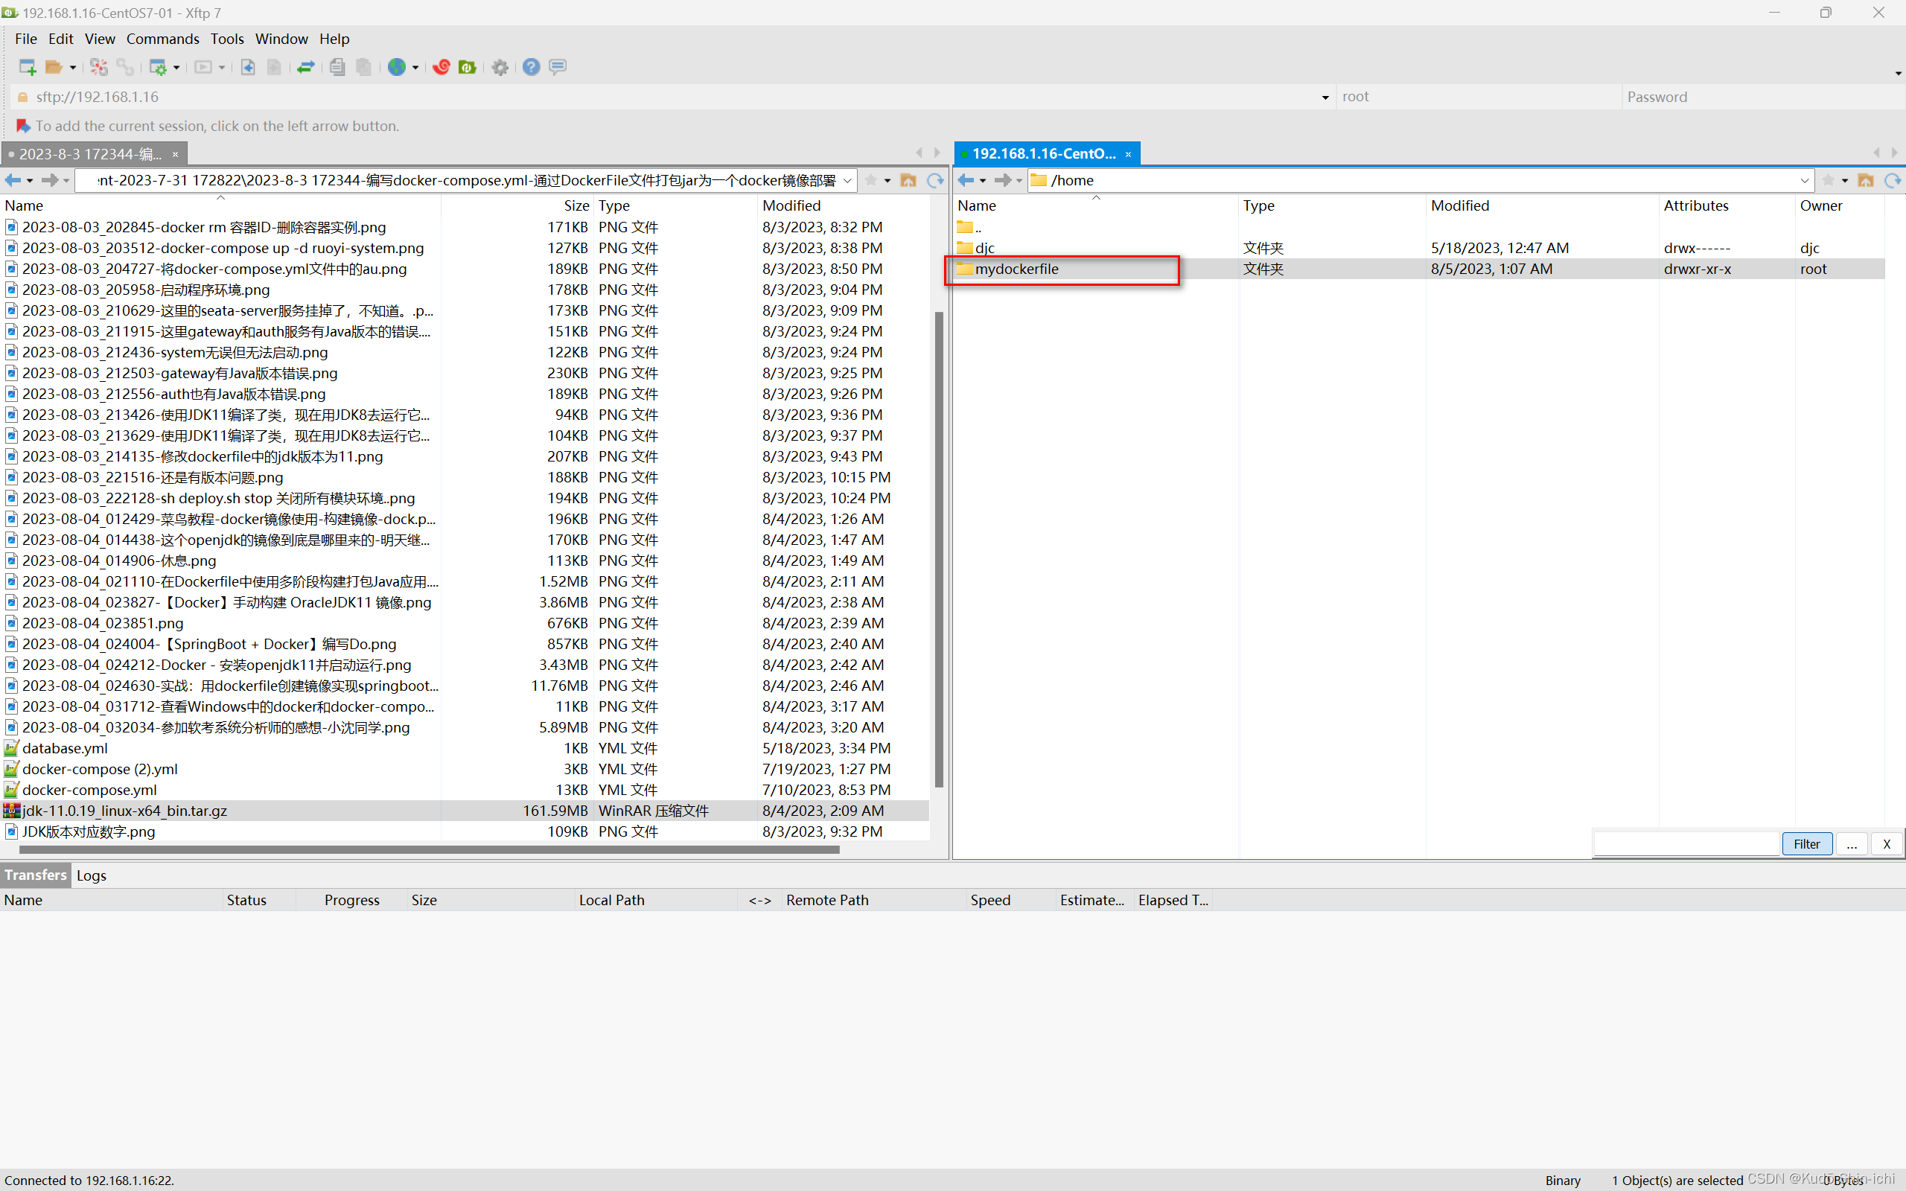Click the X button beside Filter
The width and height of the screenshot is (1906, 1191).
pyautogui.click(x=1887, y=843)
